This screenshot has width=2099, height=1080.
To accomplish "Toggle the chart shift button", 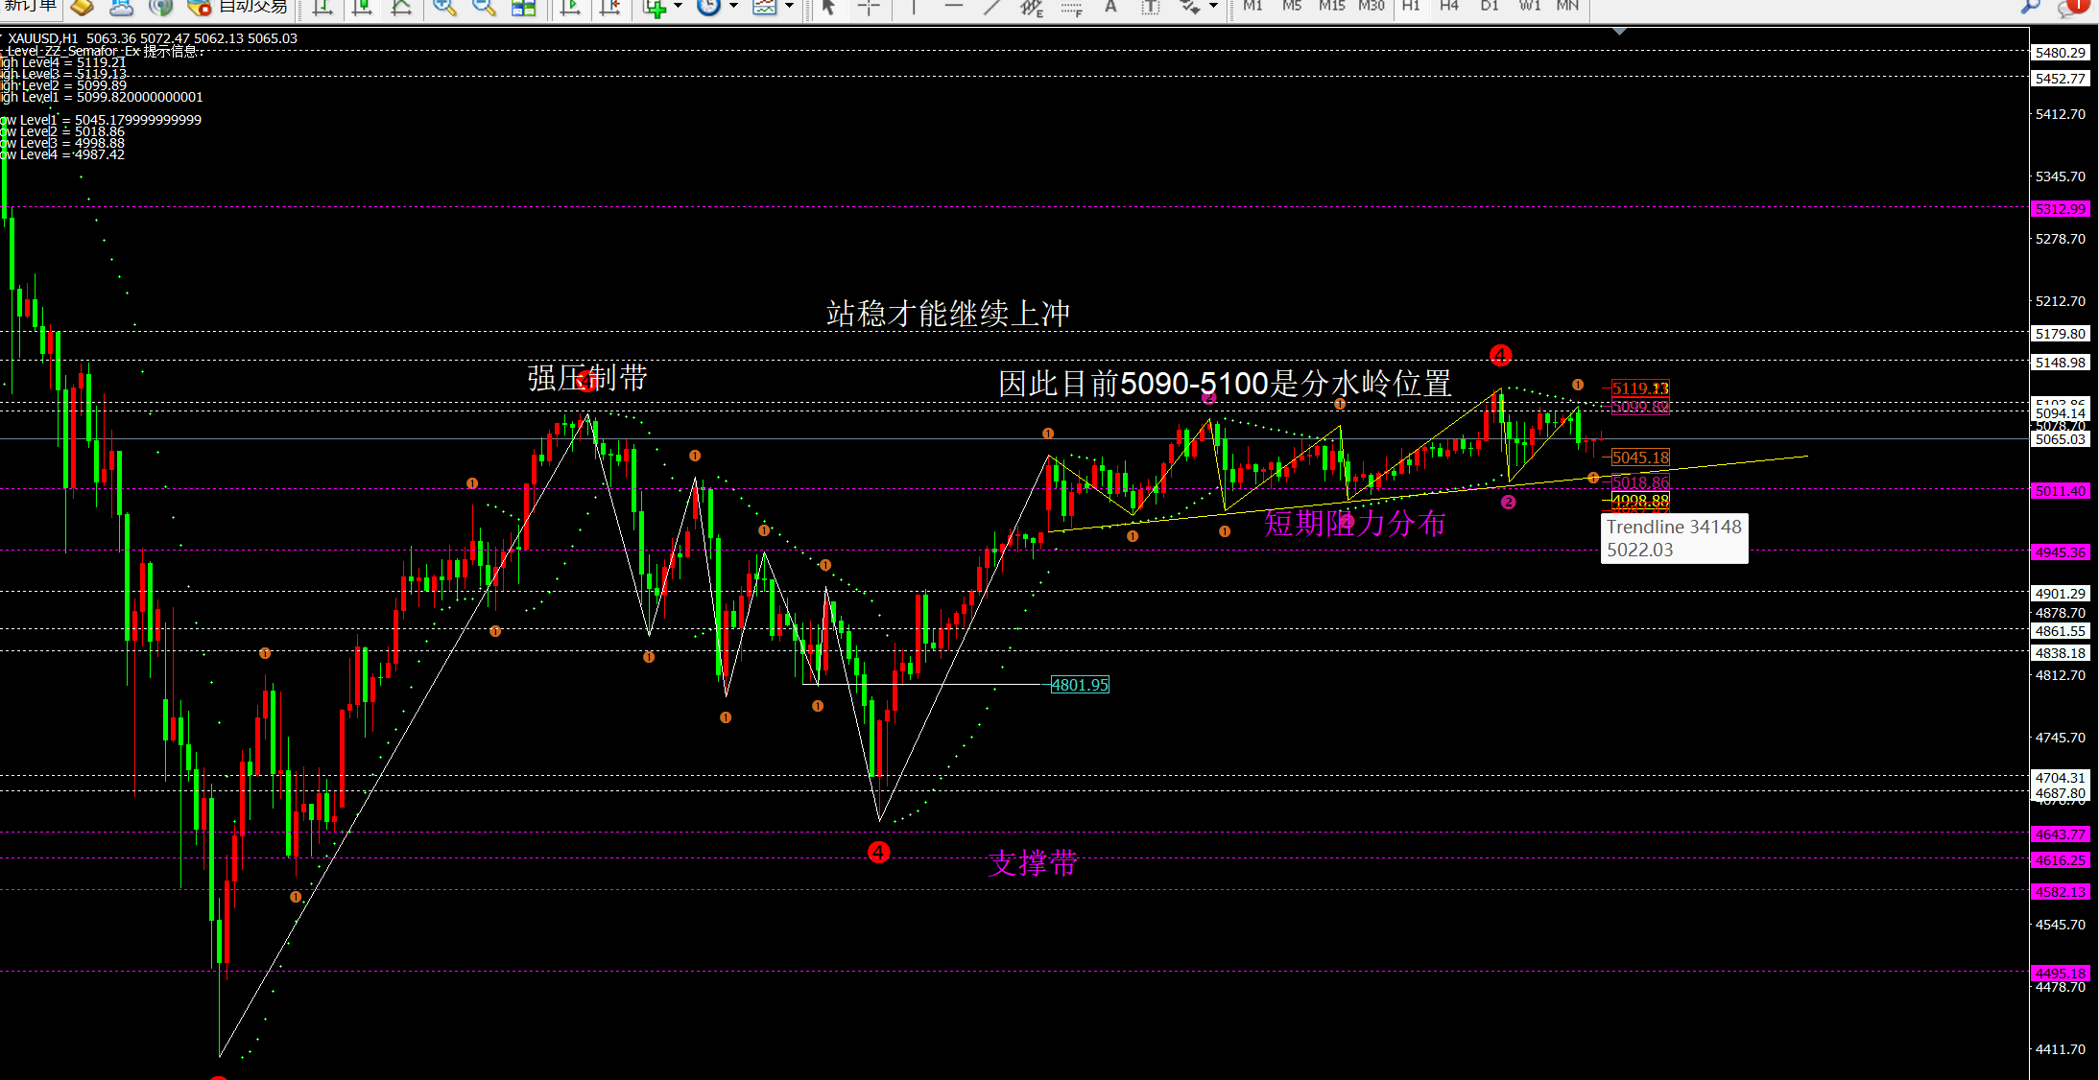I will (x=609, y=7).
